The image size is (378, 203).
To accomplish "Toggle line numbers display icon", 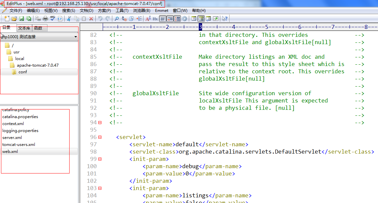I will point(178,19).
